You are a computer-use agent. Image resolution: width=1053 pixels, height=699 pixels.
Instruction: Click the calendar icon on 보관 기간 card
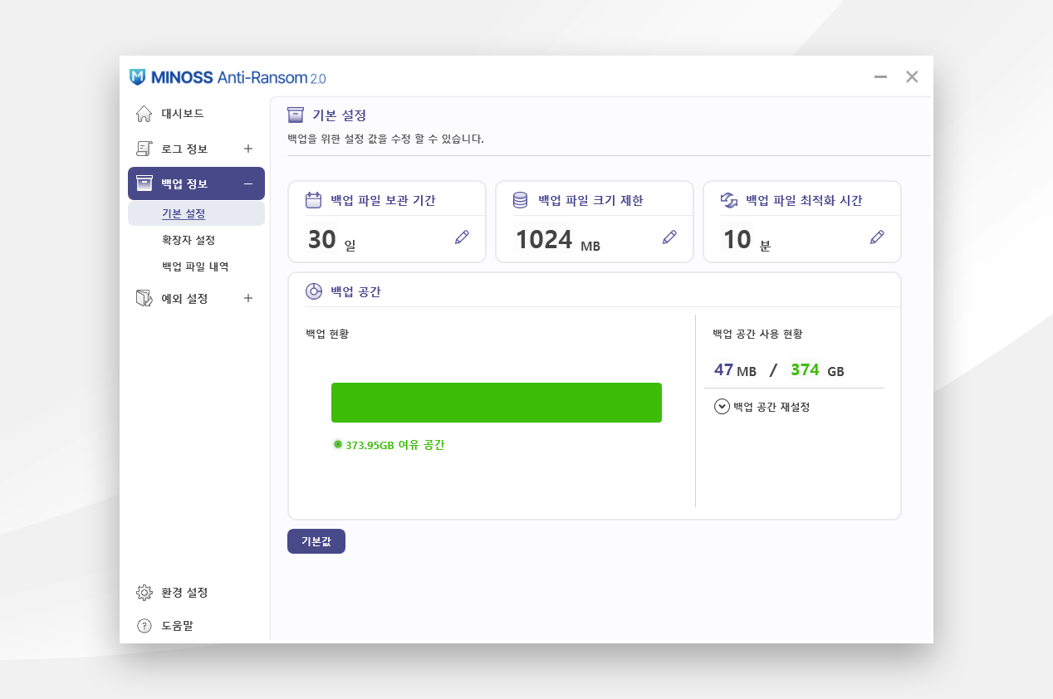pos(313,200)
